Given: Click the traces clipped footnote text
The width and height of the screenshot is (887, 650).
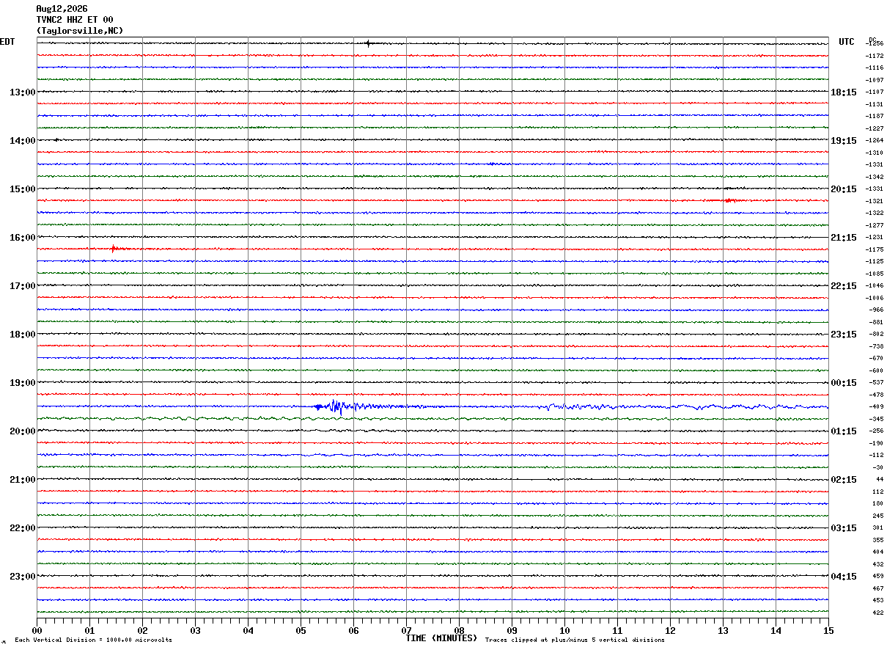Looking at the screenshot, I should 575,640.
